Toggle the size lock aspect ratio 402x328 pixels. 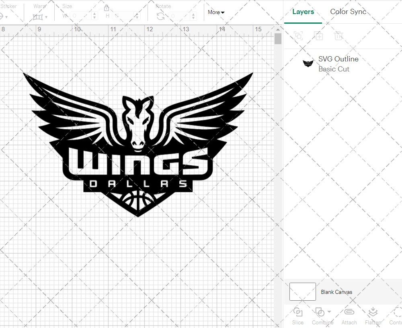click(x=107, y=8)
